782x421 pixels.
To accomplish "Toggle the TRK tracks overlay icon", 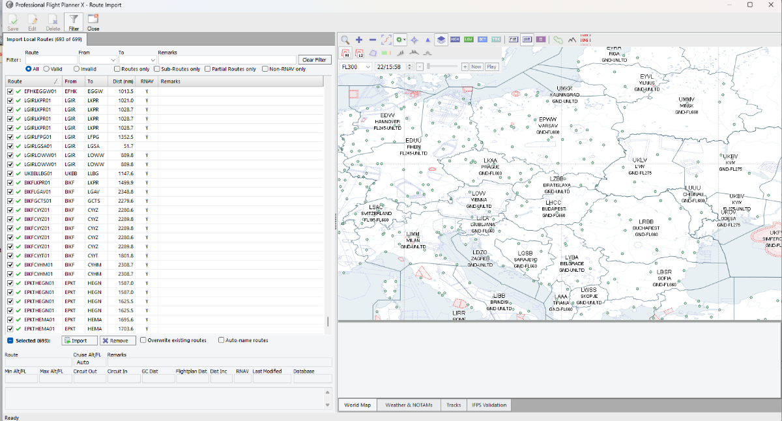I will (497, 40).
